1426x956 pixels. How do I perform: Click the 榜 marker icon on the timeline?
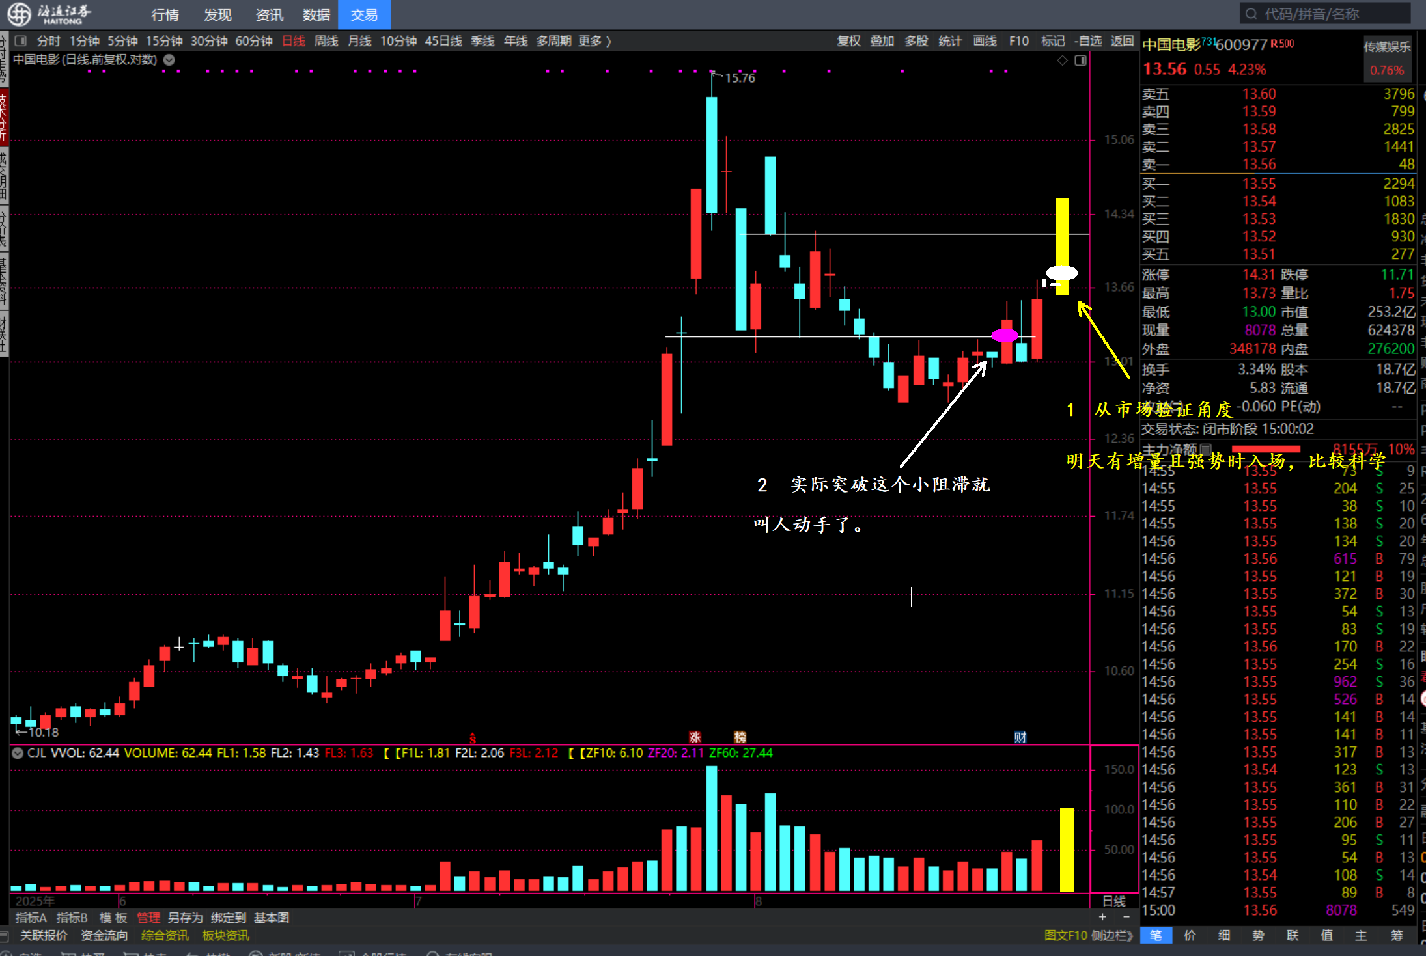(x=740, y=737)
